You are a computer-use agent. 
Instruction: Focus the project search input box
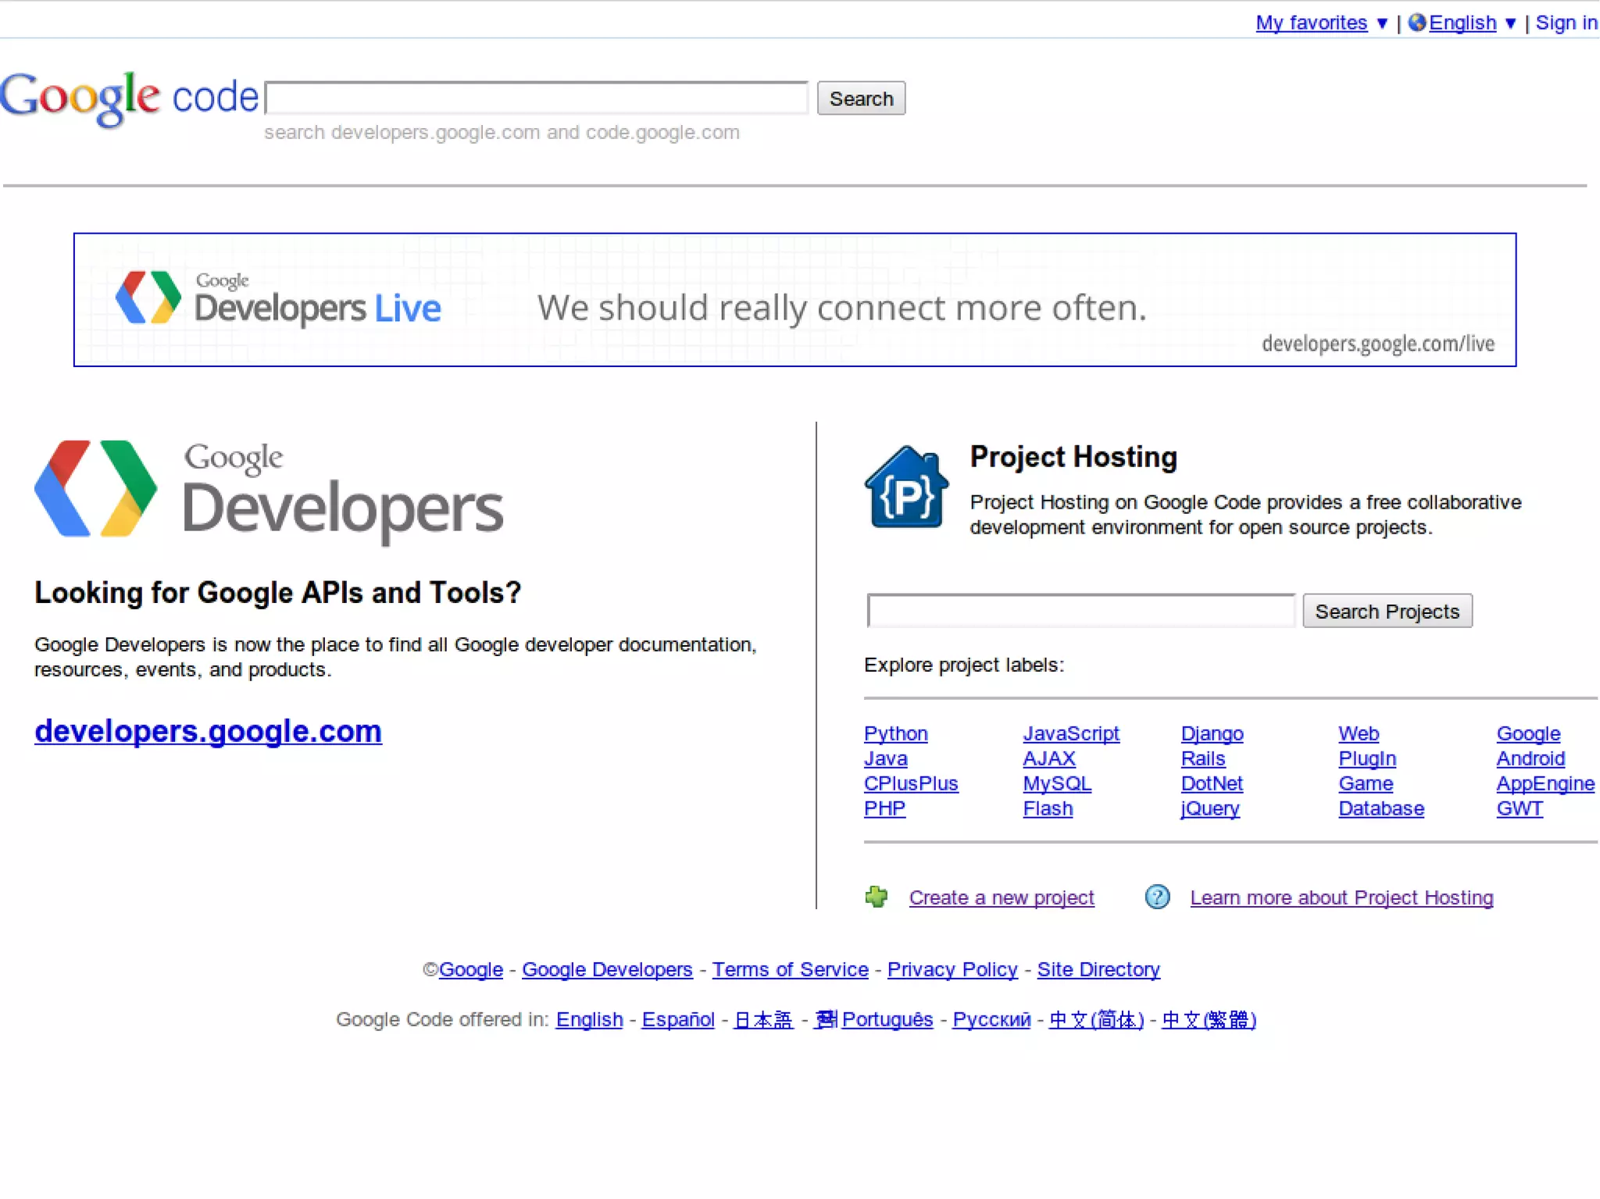(x=1080, y=611)
